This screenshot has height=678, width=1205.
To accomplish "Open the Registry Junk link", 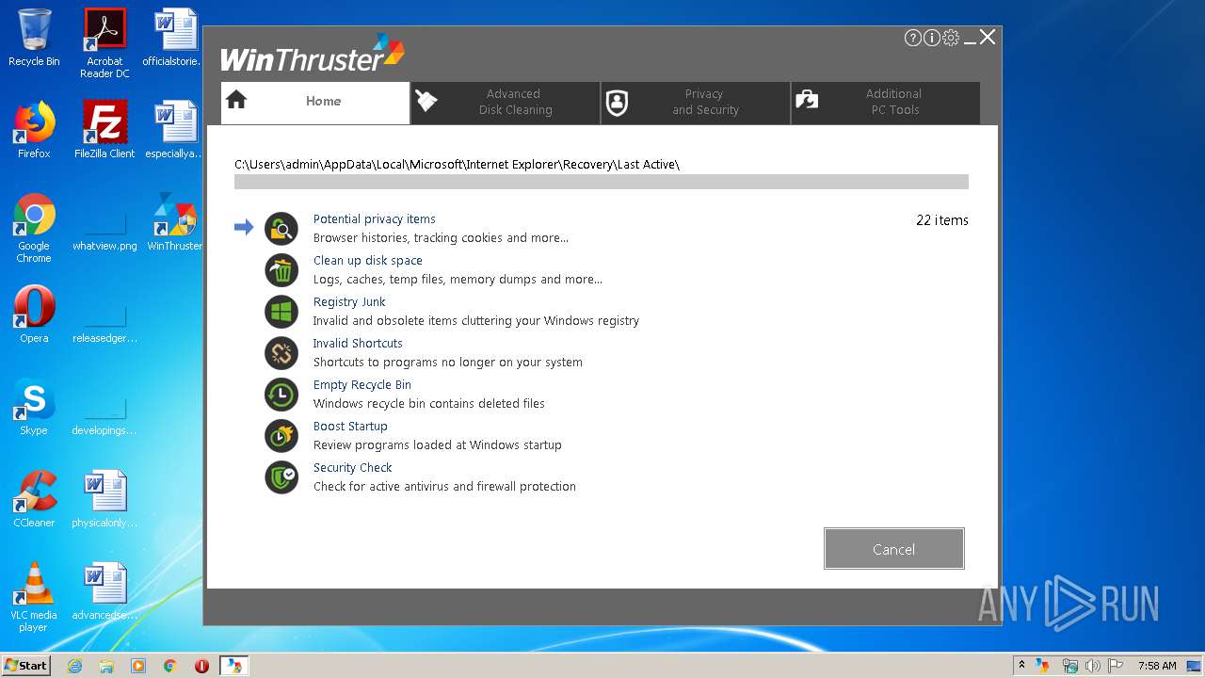I will (x=349, y=301).
